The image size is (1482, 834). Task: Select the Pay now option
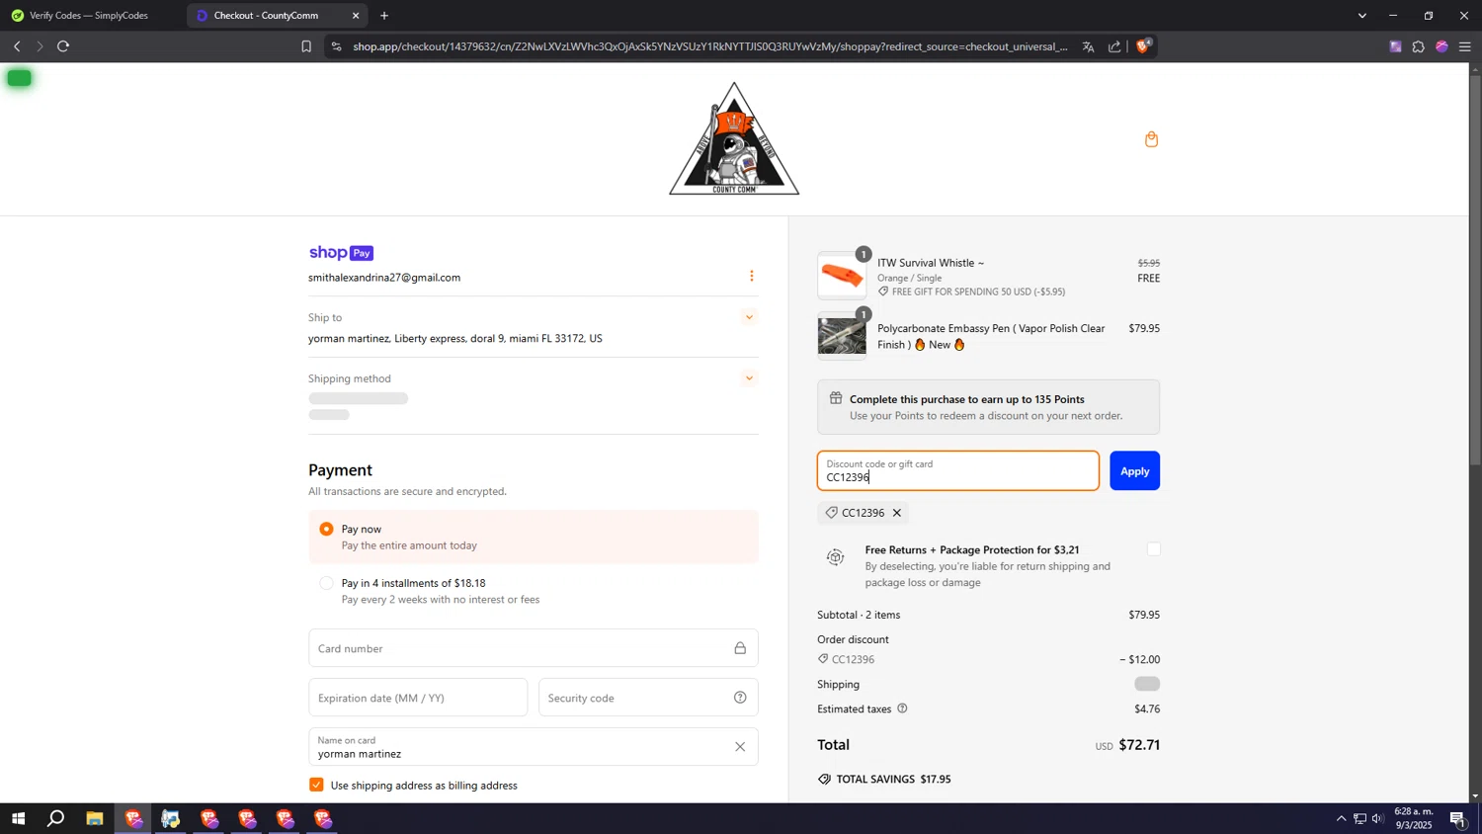click(x=326, y=529)
